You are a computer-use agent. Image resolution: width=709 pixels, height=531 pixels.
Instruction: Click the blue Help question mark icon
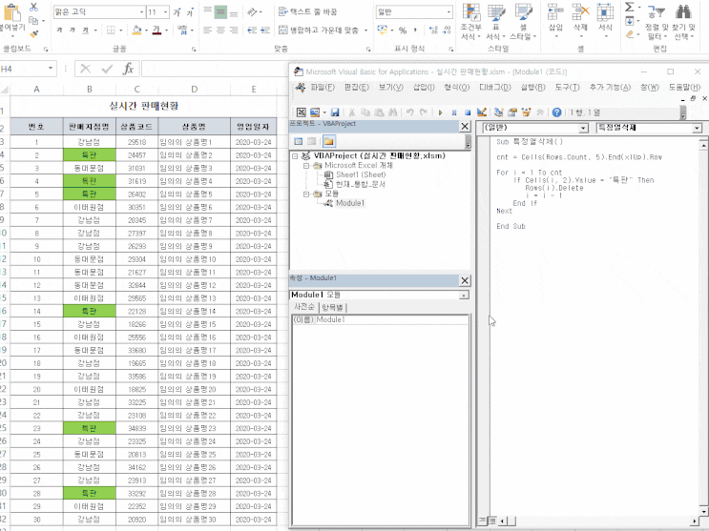coord(556,112)
